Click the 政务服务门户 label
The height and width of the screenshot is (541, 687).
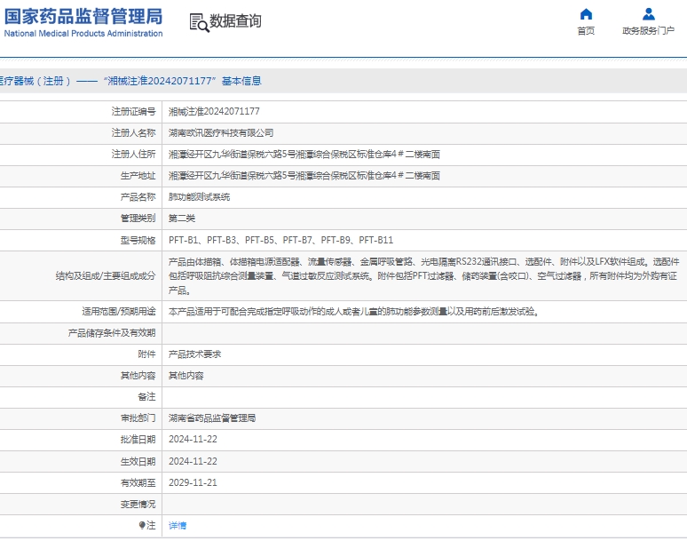click(649, 31)
